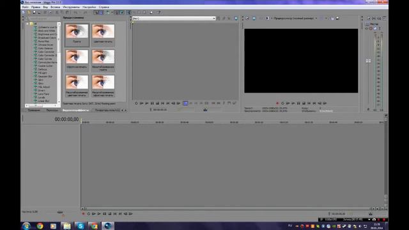Click the Save project toolbar icon

coord(34,12)
